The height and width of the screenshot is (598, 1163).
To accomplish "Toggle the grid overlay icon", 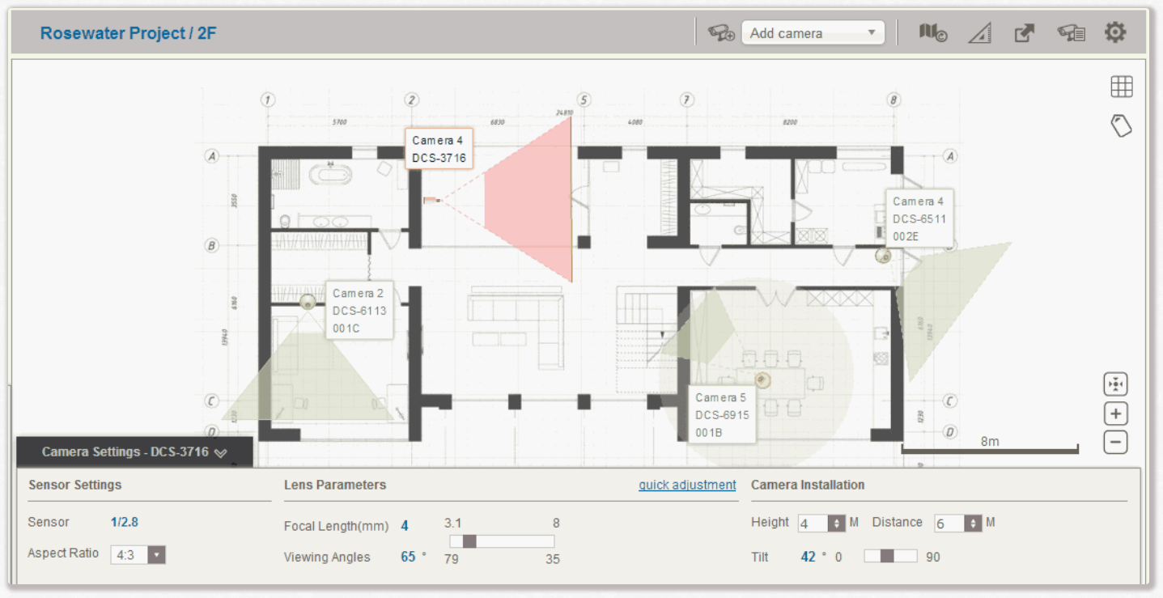I will (x=1121, y=87).
